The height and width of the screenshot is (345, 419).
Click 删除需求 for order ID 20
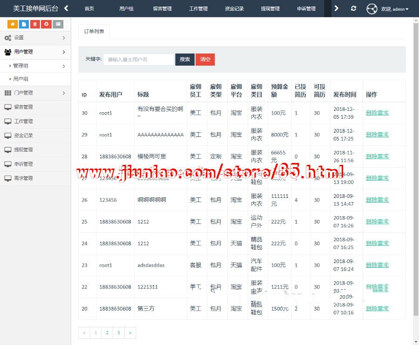click(377, 309)
